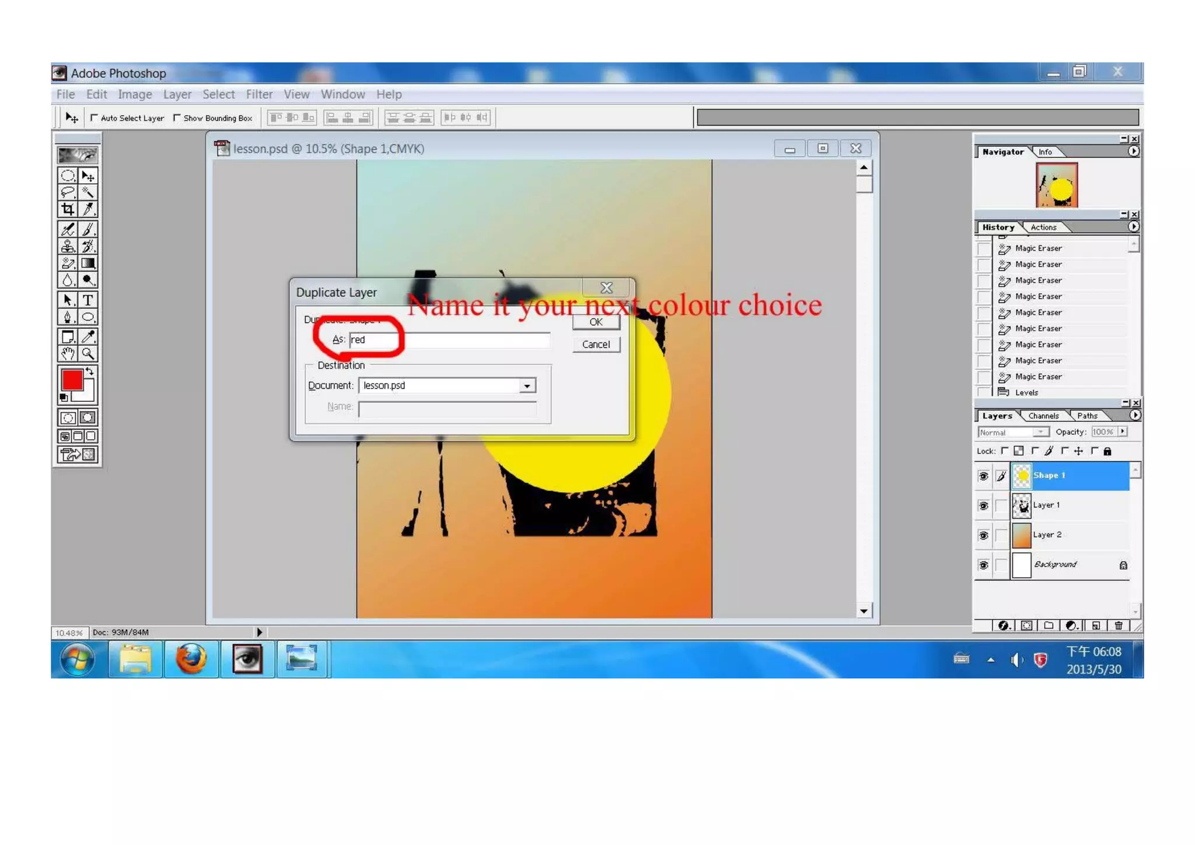Select the Gradient tool
Image resolution: width=1195 pixels, height=845 pixels.
point(88,263)
